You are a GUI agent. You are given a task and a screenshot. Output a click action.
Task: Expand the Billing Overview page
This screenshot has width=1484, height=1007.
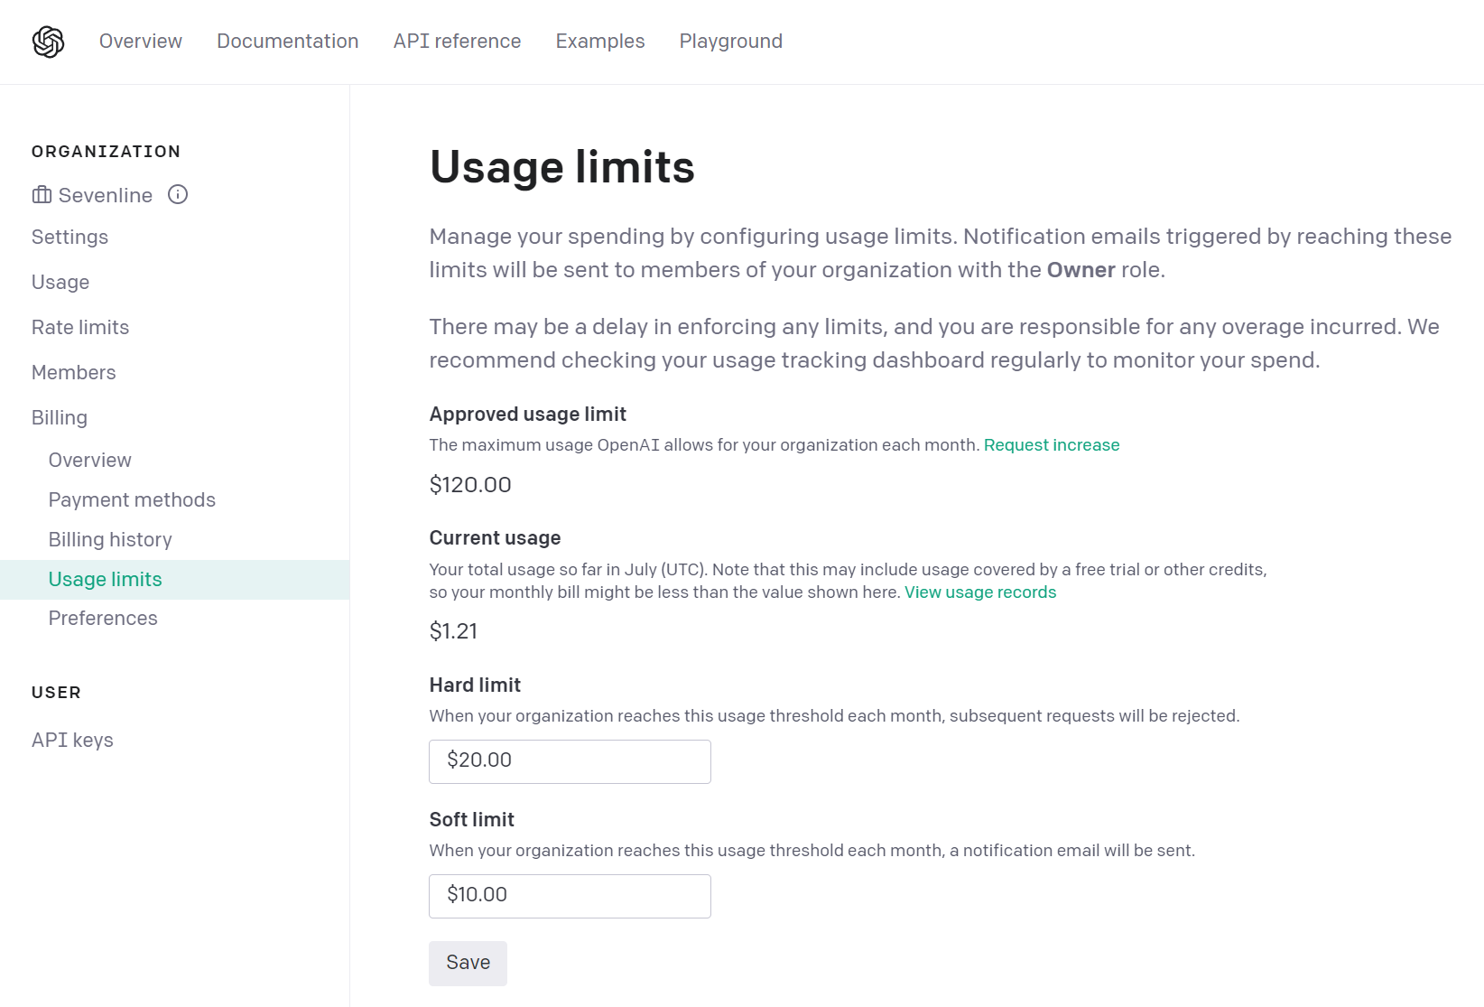tap(89, 460)
